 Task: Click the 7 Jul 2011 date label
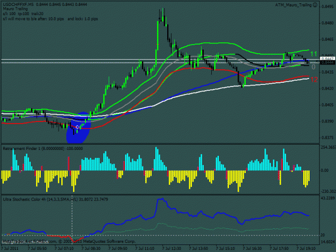(10, 248)
